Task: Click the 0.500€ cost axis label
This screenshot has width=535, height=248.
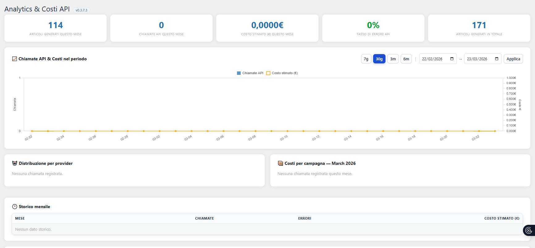Action: 511,105
